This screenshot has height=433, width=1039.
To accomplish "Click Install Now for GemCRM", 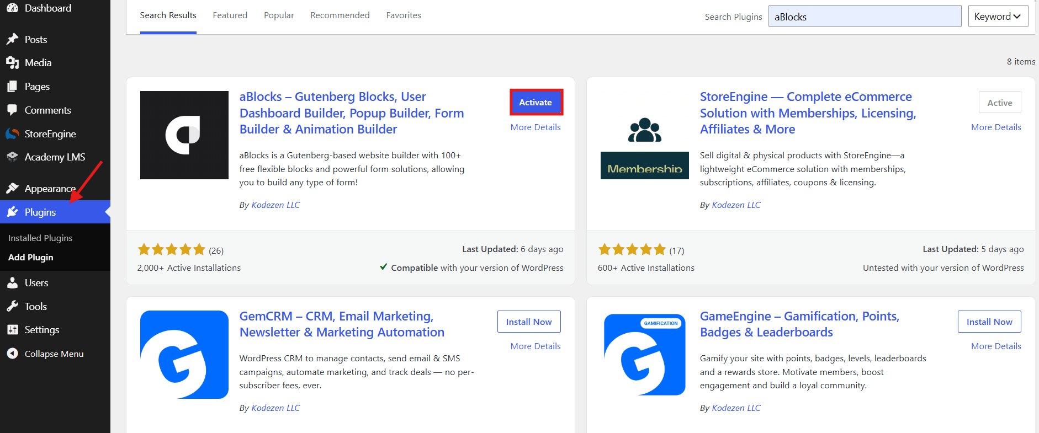I will pos(529,322).
